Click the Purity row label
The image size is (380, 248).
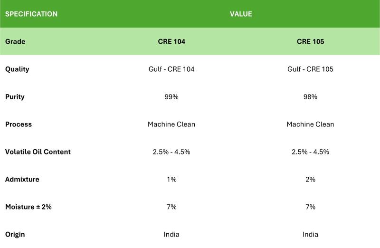point(15,97)
